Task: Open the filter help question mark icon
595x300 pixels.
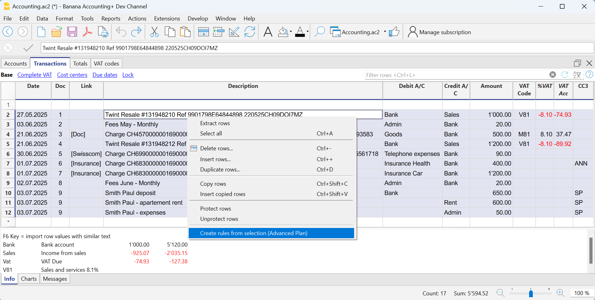Action: 590,75
